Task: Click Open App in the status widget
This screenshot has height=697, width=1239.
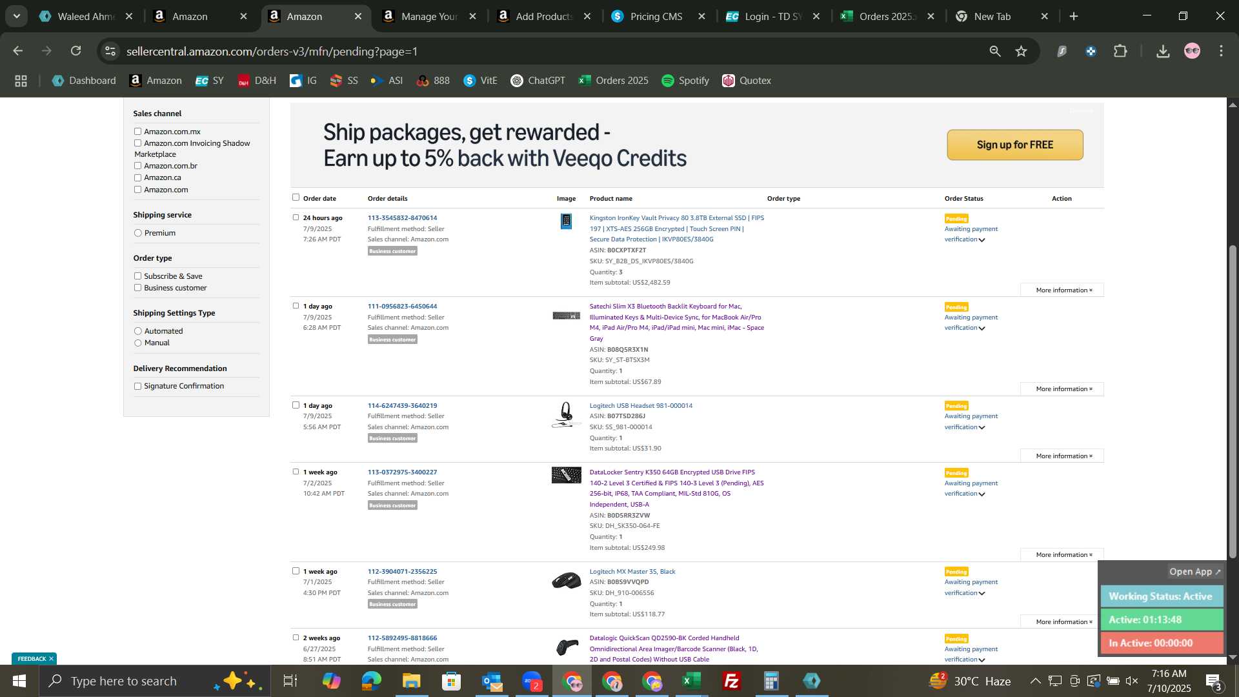Action: point(1195,572)
